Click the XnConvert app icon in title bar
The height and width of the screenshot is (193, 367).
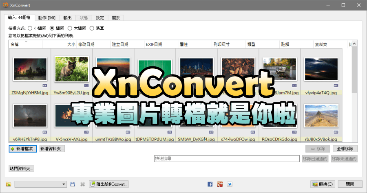5,5
